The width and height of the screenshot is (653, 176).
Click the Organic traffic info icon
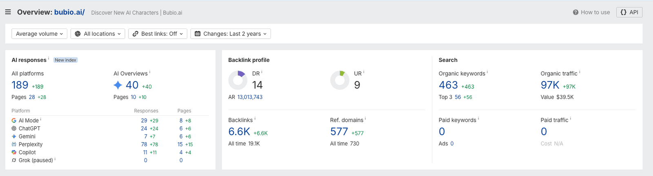[580, 72]
